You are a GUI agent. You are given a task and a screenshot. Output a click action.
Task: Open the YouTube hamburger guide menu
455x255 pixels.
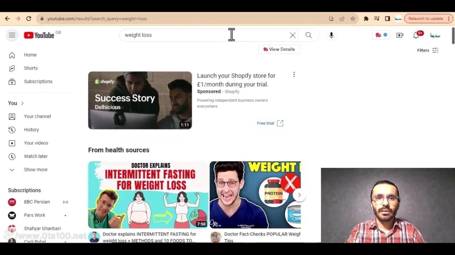tap(12, 35)
